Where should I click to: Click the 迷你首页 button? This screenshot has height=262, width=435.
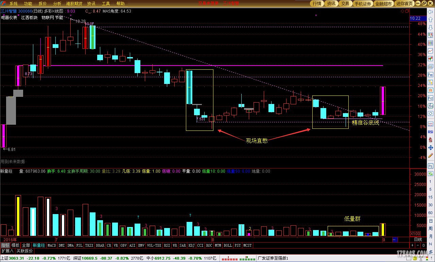click(x=405, y=3)
